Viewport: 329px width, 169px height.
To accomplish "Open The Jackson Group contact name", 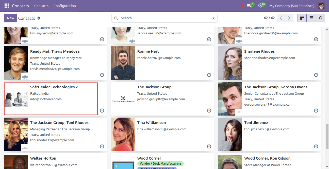I will point(154,87).
